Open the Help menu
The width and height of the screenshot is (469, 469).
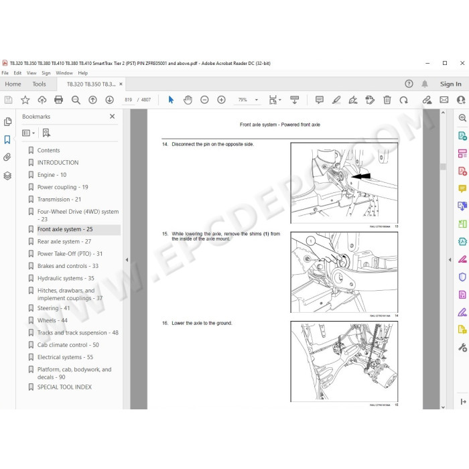[83, 73]
